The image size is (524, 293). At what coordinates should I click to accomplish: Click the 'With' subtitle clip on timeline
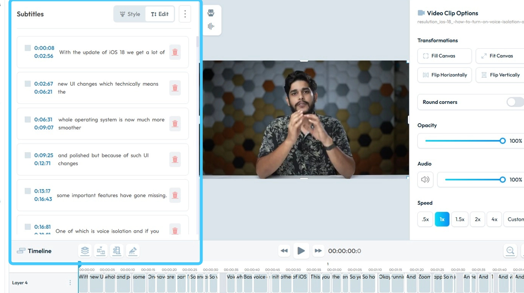pyautogui.click(x=83, y=283)
